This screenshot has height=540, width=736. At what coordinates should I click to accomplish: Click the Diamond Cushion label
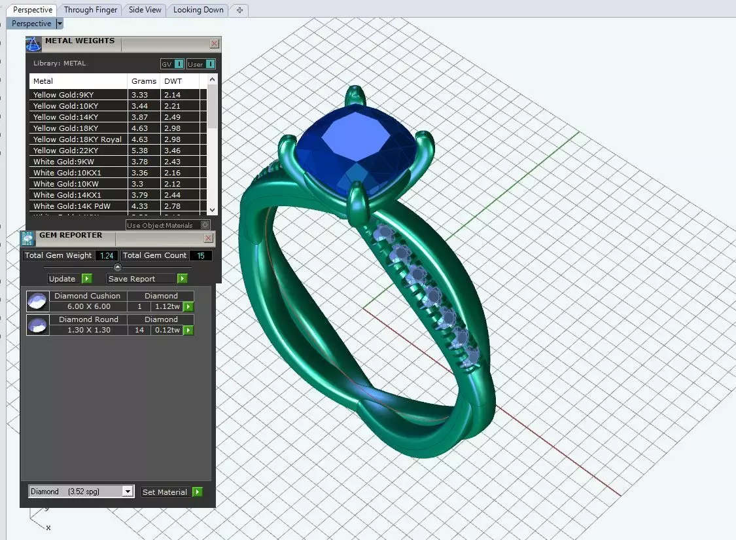click(87, 296)
